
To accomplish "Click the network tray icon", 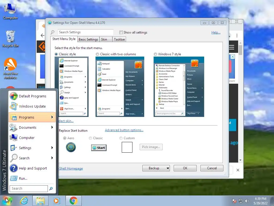I will 241,201.
